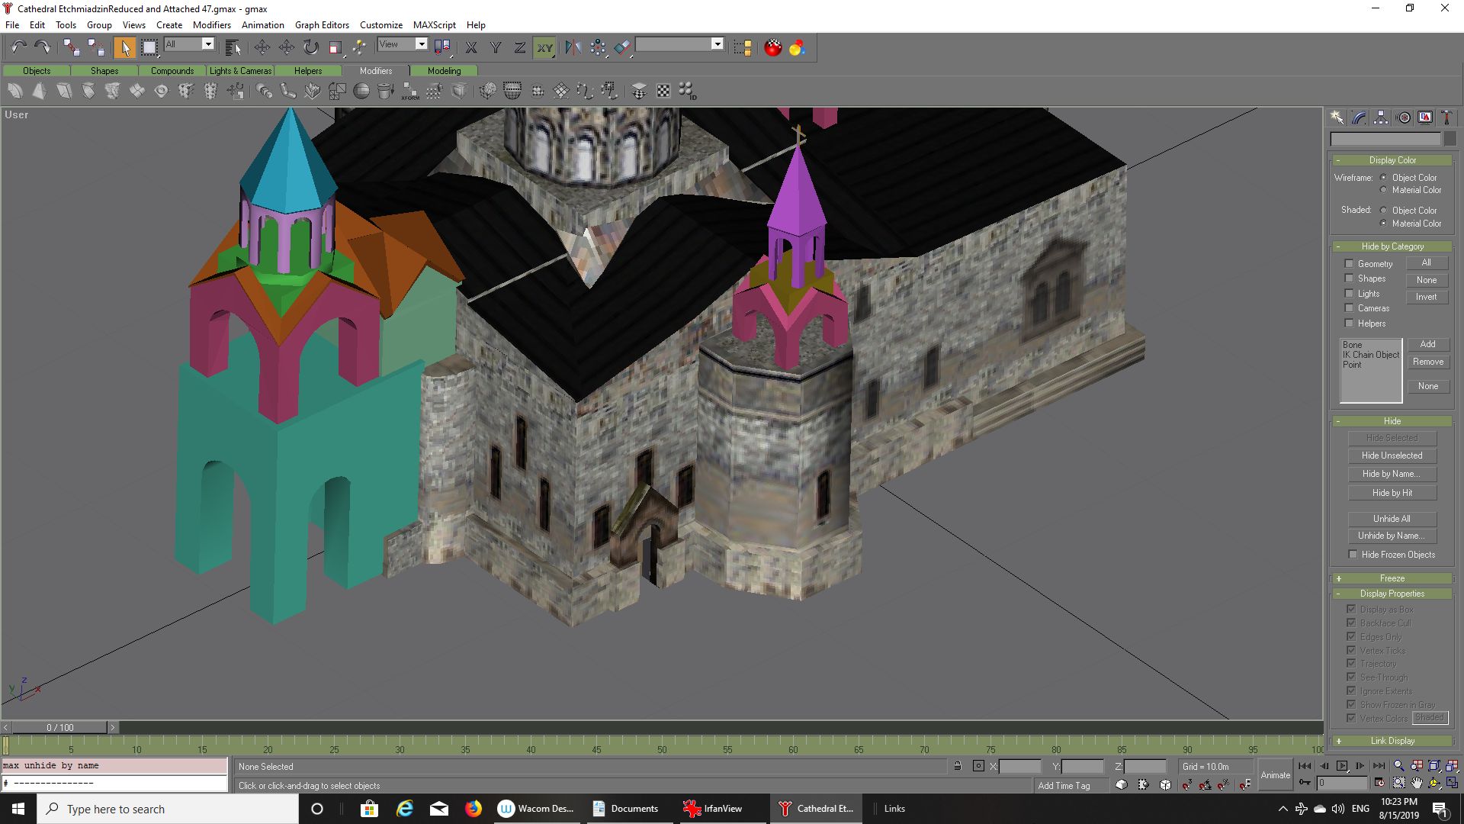Screen dimensions: 1464x824
Task: Switch to the Lights & Cameras tab
Action: point(240,71)
